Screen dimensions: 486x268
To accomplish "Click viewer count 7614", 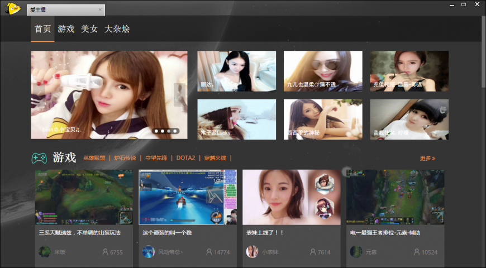I will (x=324, y=252).
